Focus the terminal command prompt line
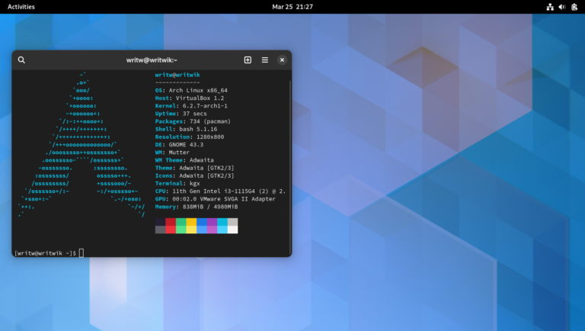This screenshot has width=585, height=331. coord(82,252)
